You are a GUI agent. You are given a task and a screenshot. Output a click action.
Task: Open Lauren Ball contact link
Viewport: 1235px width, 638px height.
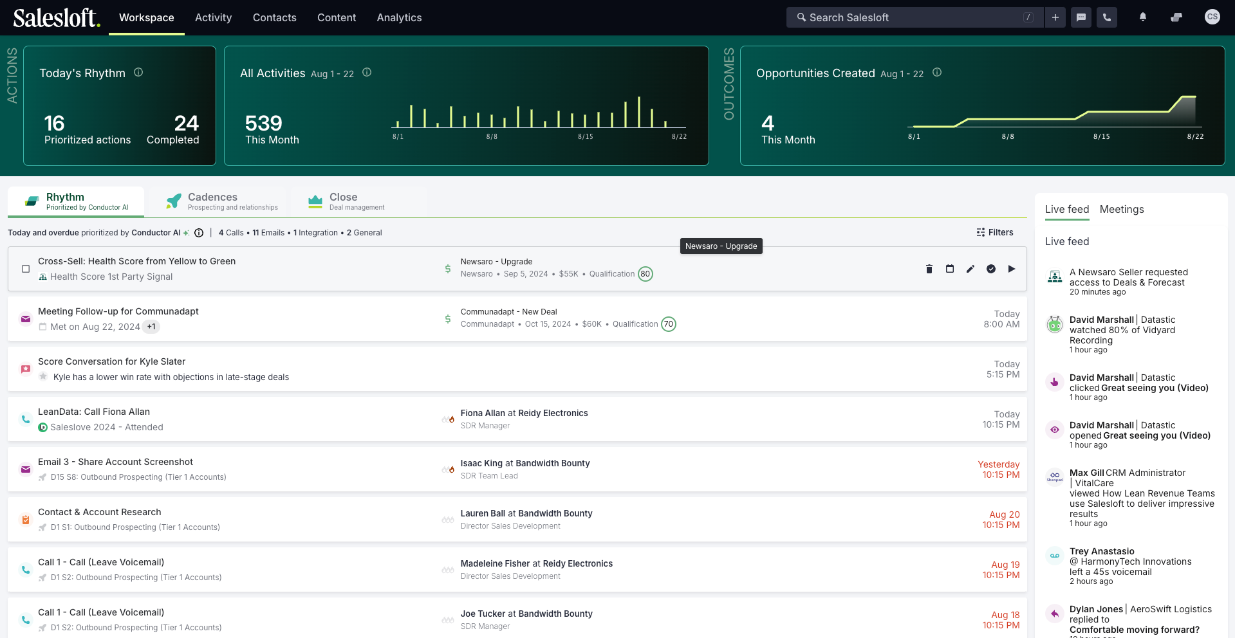(x=483, y=513)
